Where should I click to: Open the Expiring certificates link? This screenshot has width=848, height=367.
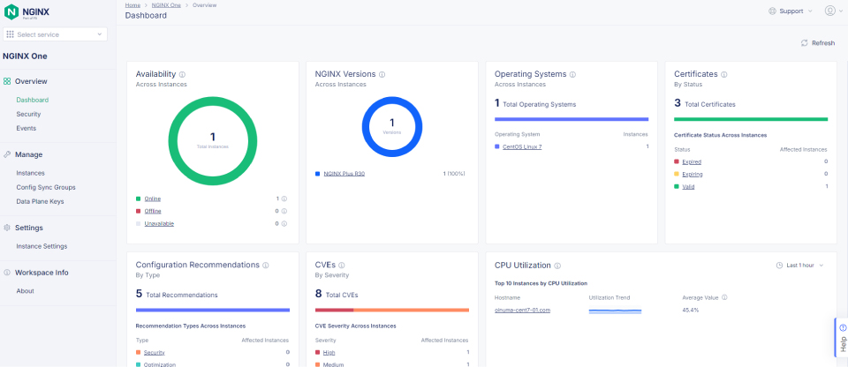point(693,174)
